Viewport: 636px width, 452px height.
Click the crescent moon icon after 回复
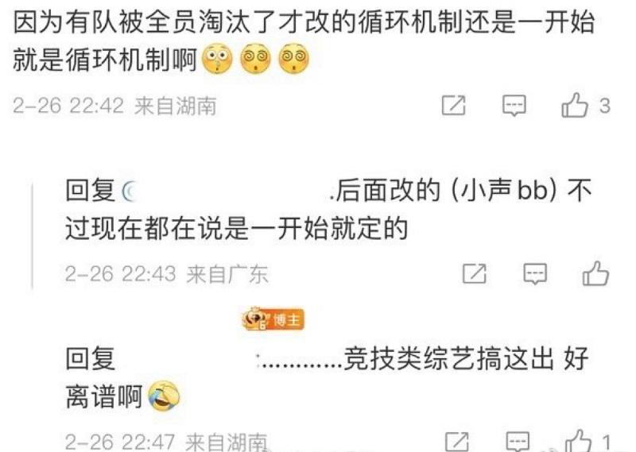pyautogui.click(x=129, y=191)
